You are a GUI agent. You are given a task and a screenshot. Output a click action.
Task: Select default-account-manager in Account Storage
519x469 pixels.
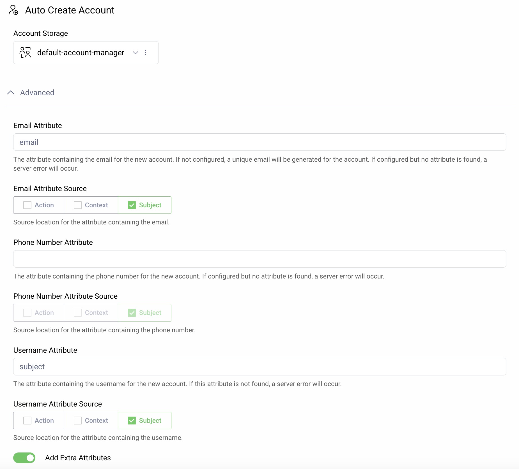click(81, 53)
